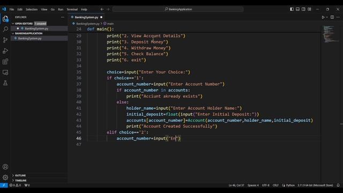
Task: Click main symbol in the breadcrumb
Action: point(110,24)
